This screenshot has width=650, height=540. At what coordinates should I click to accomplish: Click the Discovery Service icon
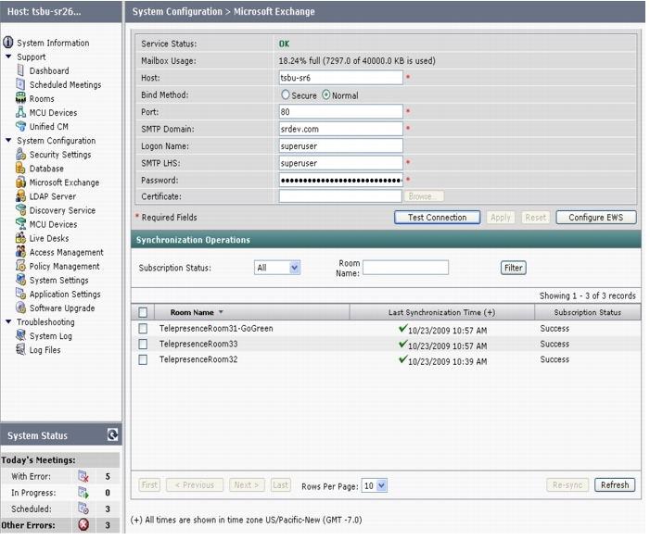(20, 210)
